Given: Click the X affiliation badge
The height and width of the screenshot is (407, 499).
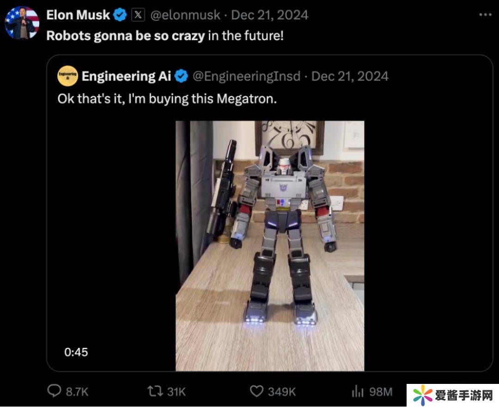Looking at the screenshot, I should (x=138, y=15).
